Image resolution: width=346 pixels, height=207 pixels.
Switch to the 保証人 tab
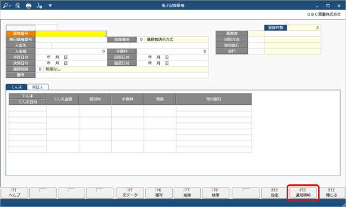coord(38,87)
